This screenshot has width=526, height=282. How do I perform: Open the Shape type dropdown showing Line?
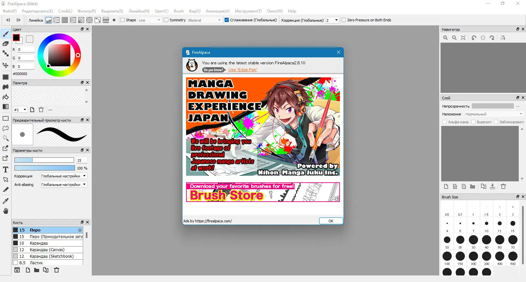149,20
